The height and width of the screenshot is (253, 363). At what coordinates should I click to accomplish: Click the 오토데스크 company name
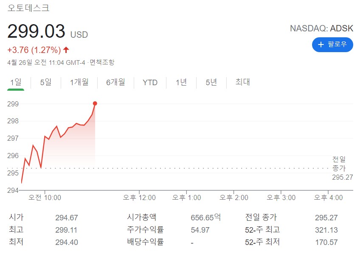point(28,8)
